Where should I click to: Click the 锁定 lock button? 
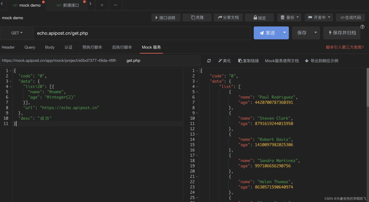pyautogui.click(x=259, y=18)
